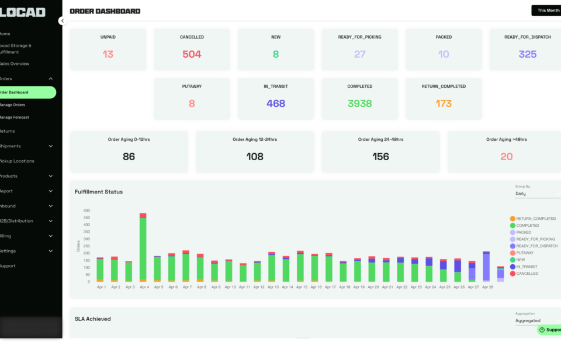Open the Group By Daily dropdown
The height and width of the screenshot is (342, 561).
(x=536, y=194)
